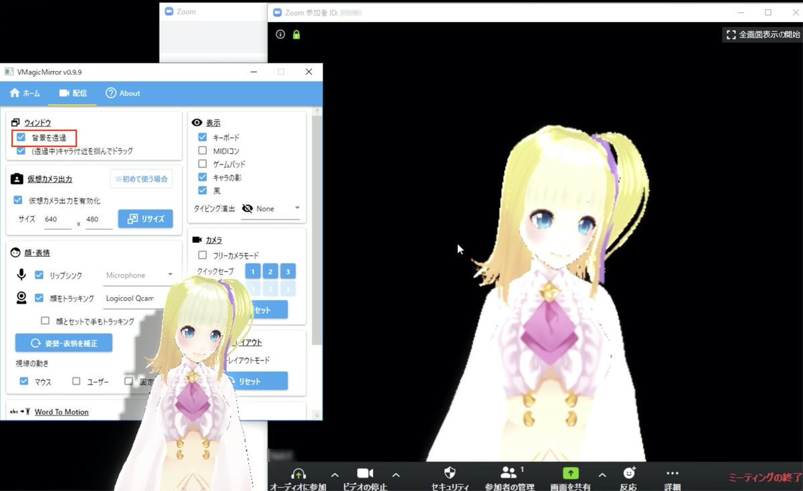Click the VMagicMirror vertical scrollbar thumb
Image resolution: width=803 pixels, height=491 pixels.
pos(317,231)
